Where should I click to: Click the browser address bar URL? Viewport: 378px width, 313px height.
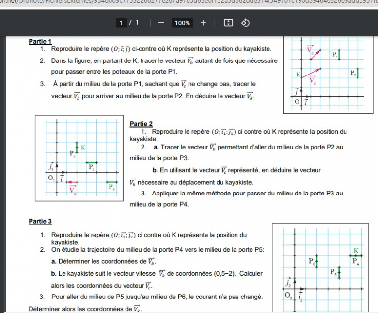pyautogui.click(x=189, y=2)
